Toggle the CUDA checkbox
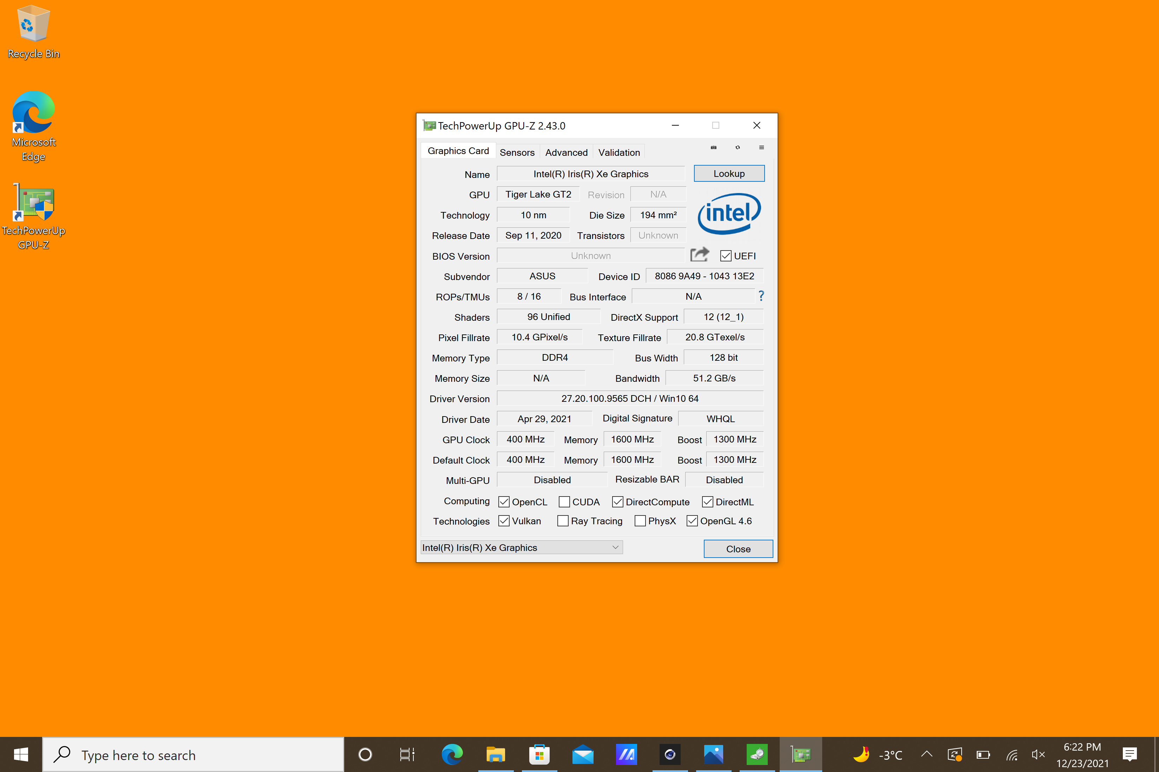Viewport: 1159px width, 772px height. tap(564, 502)
